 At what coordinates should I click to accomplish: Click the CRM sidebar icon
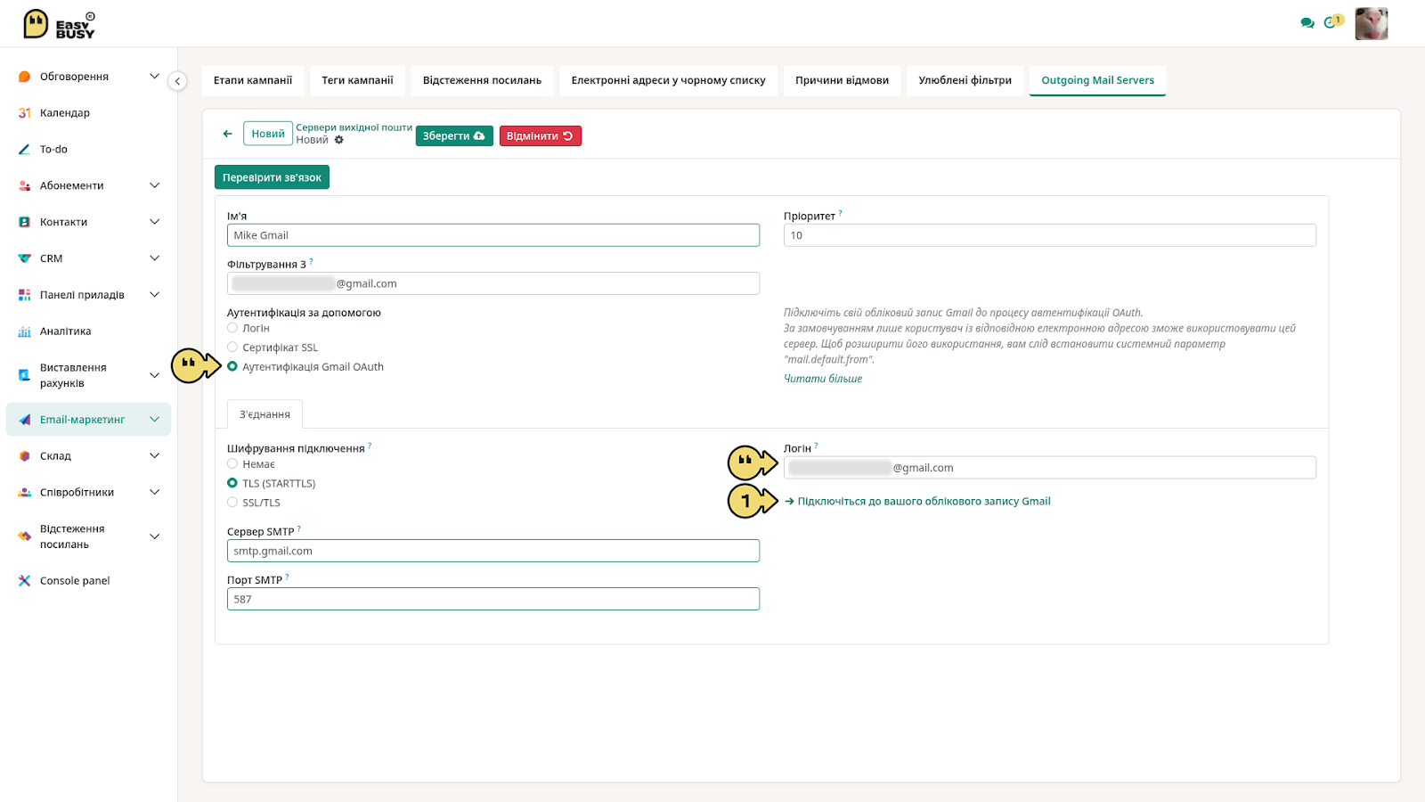[x=25, y=258]
